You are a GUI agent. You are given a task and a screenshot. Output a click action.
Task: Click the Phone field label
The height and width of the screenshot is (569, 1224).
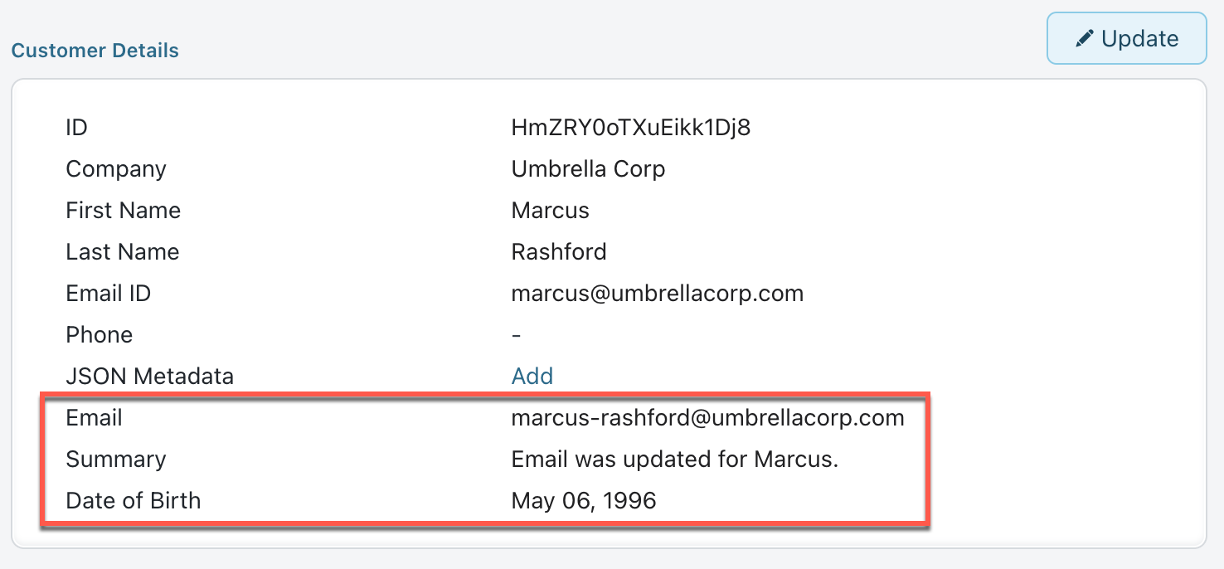point(100,335)
